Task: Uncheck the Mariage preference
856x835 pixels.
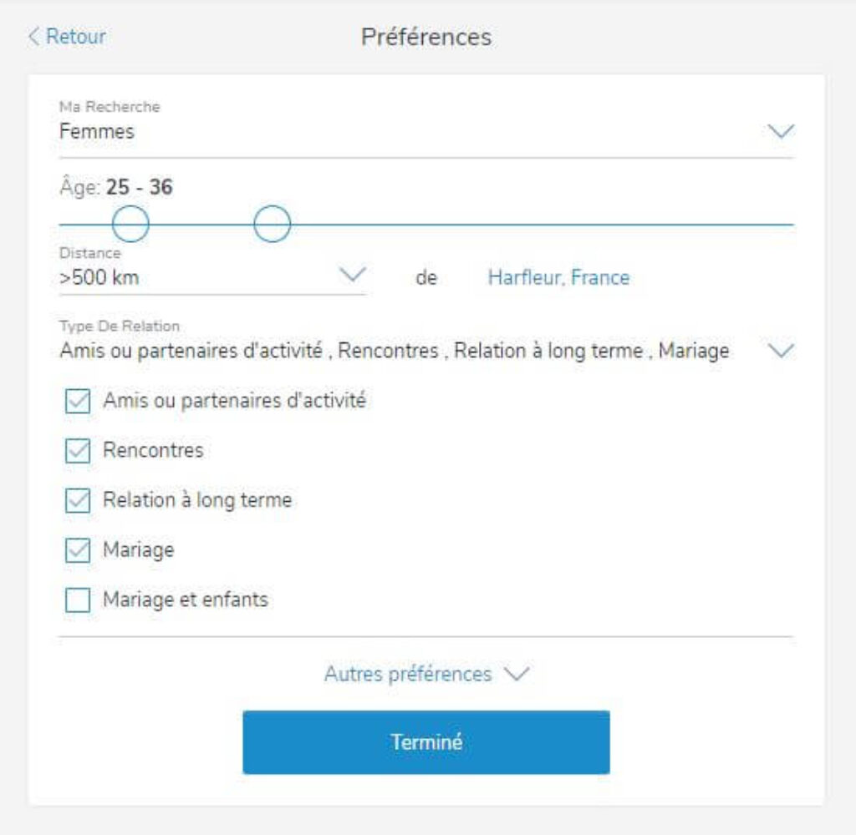Action: tap(79, 549)
